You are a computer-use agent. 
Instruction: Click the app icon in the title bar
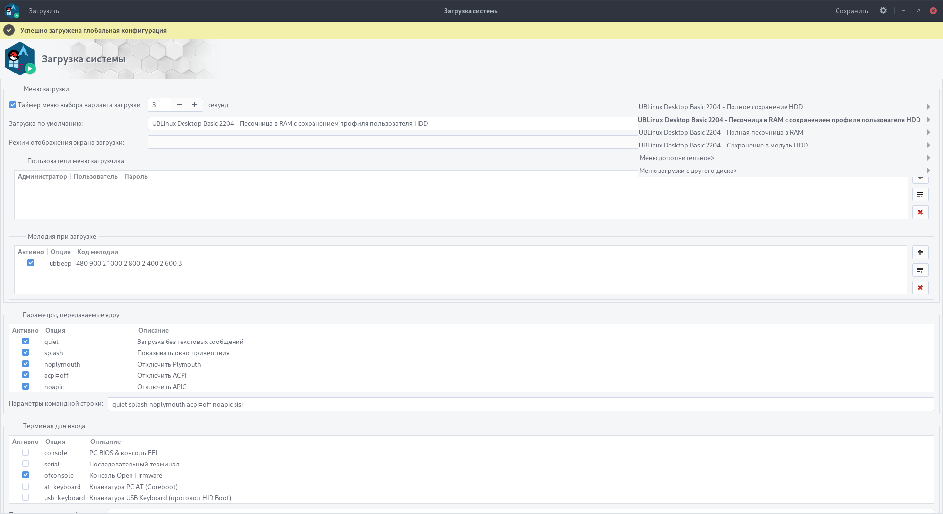tap(12, 10)
